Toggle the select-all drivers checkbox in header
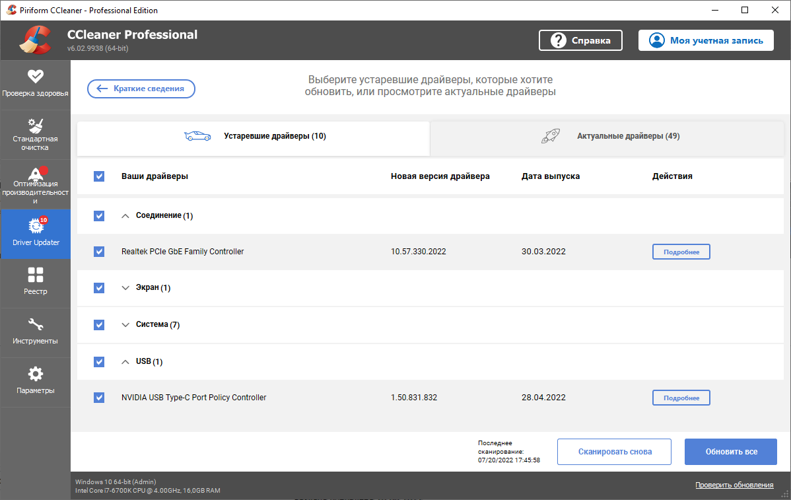791x500 pixels. click(99, 176)
